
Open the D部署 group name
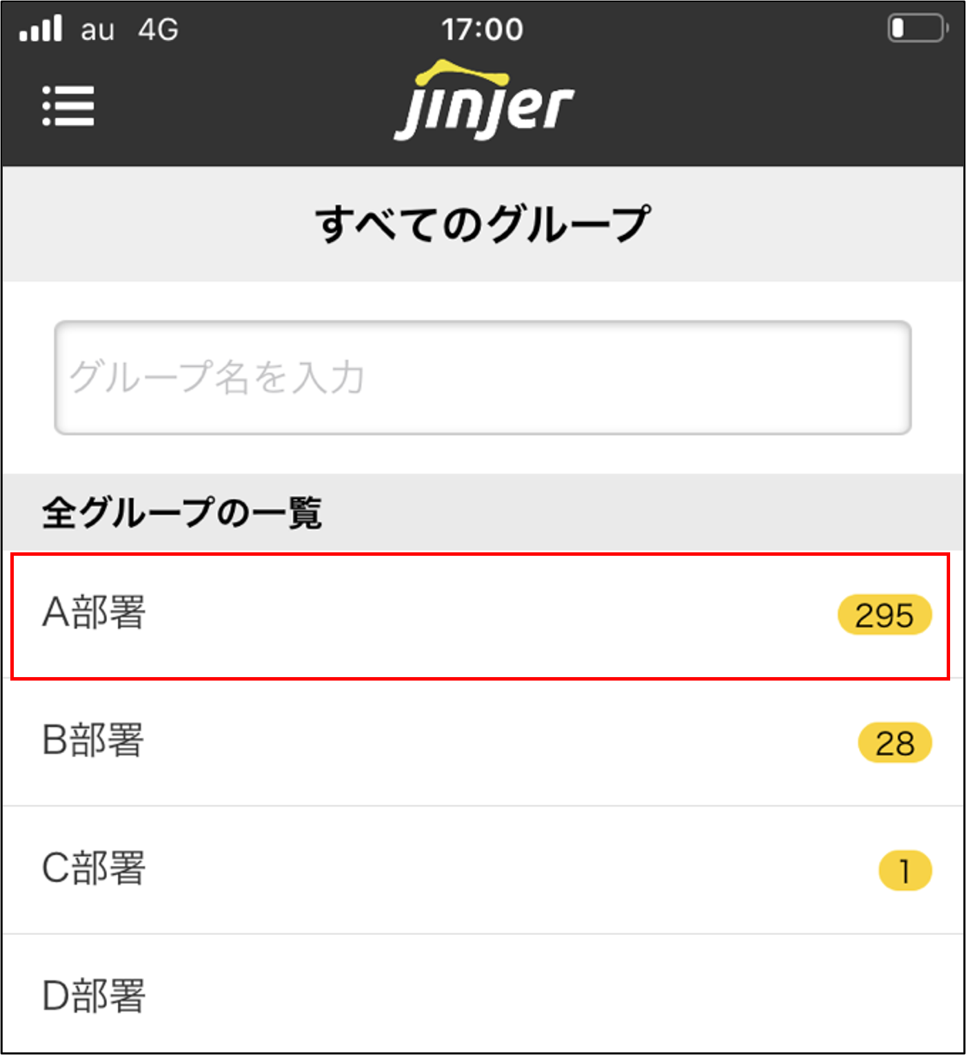[x=94, y=996]
